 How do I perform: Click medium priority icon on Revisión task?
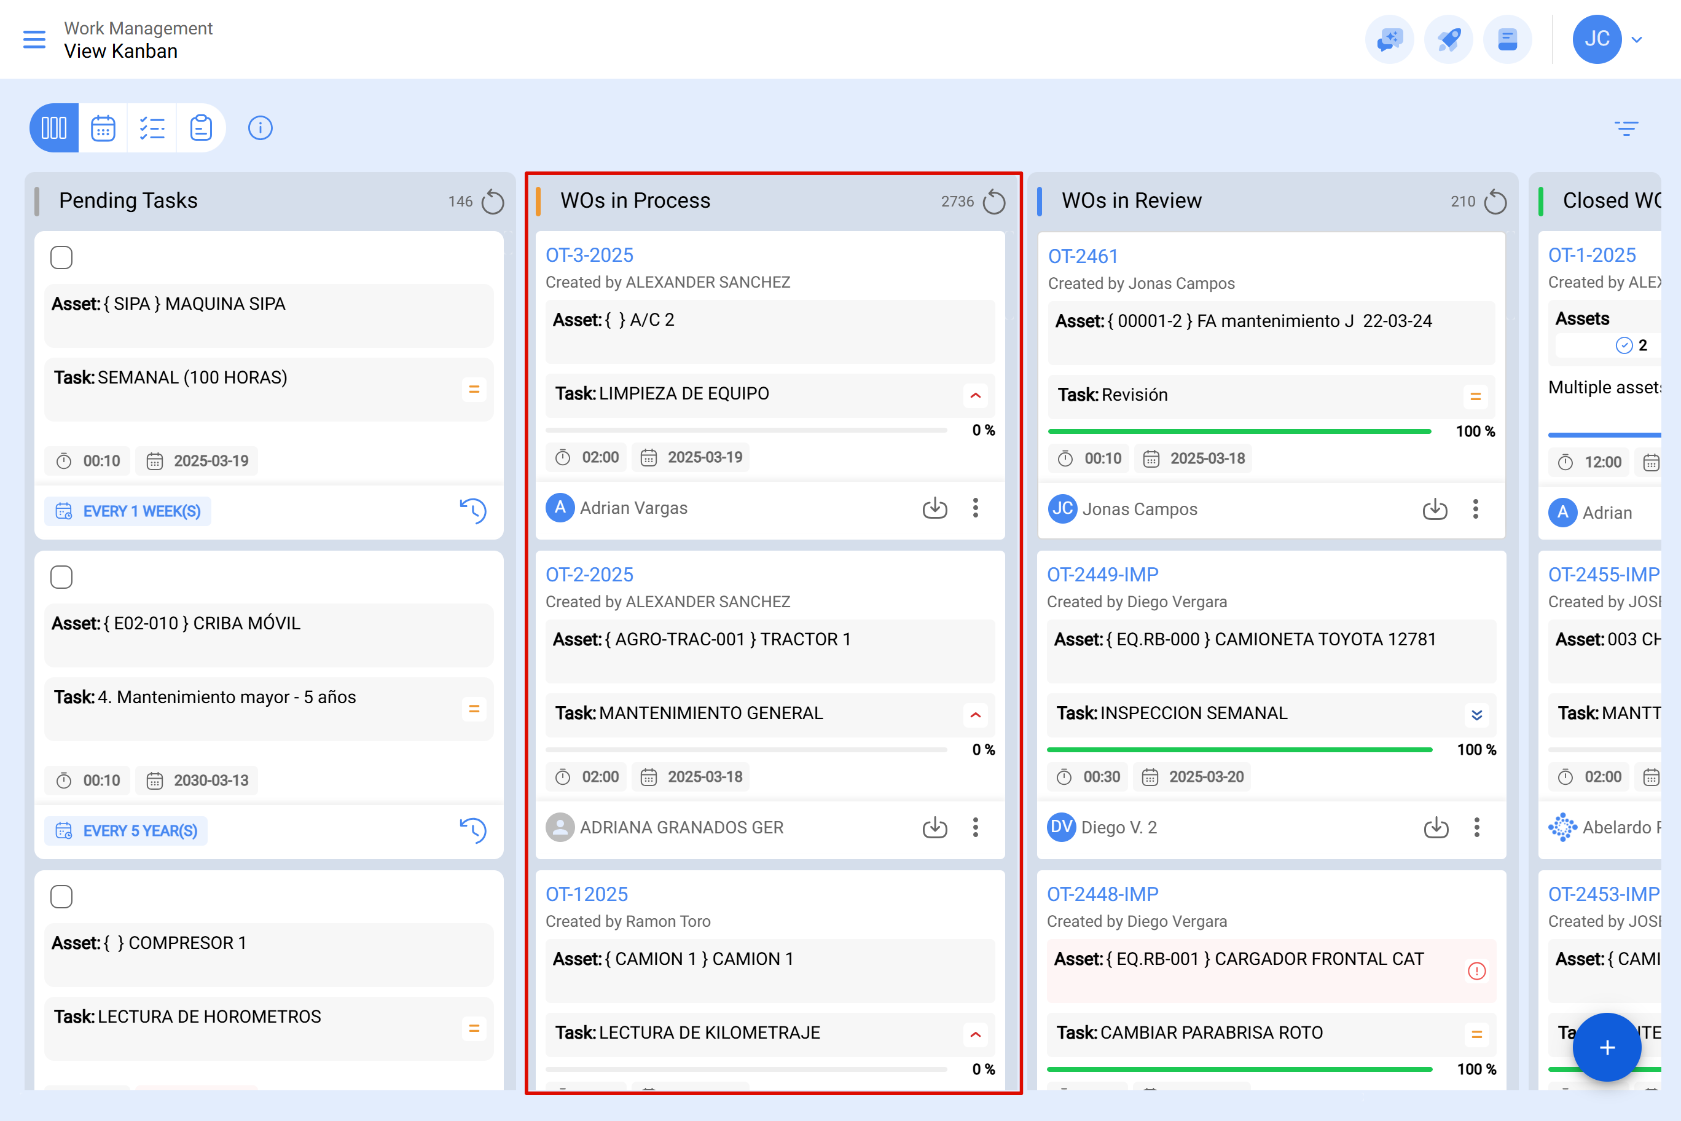click(x=1476, y=397)
